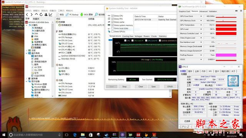This screenshot has width=246, height=138.
Task: Go forward in AIDA64 toolbar
Action: tap(32, 15)
